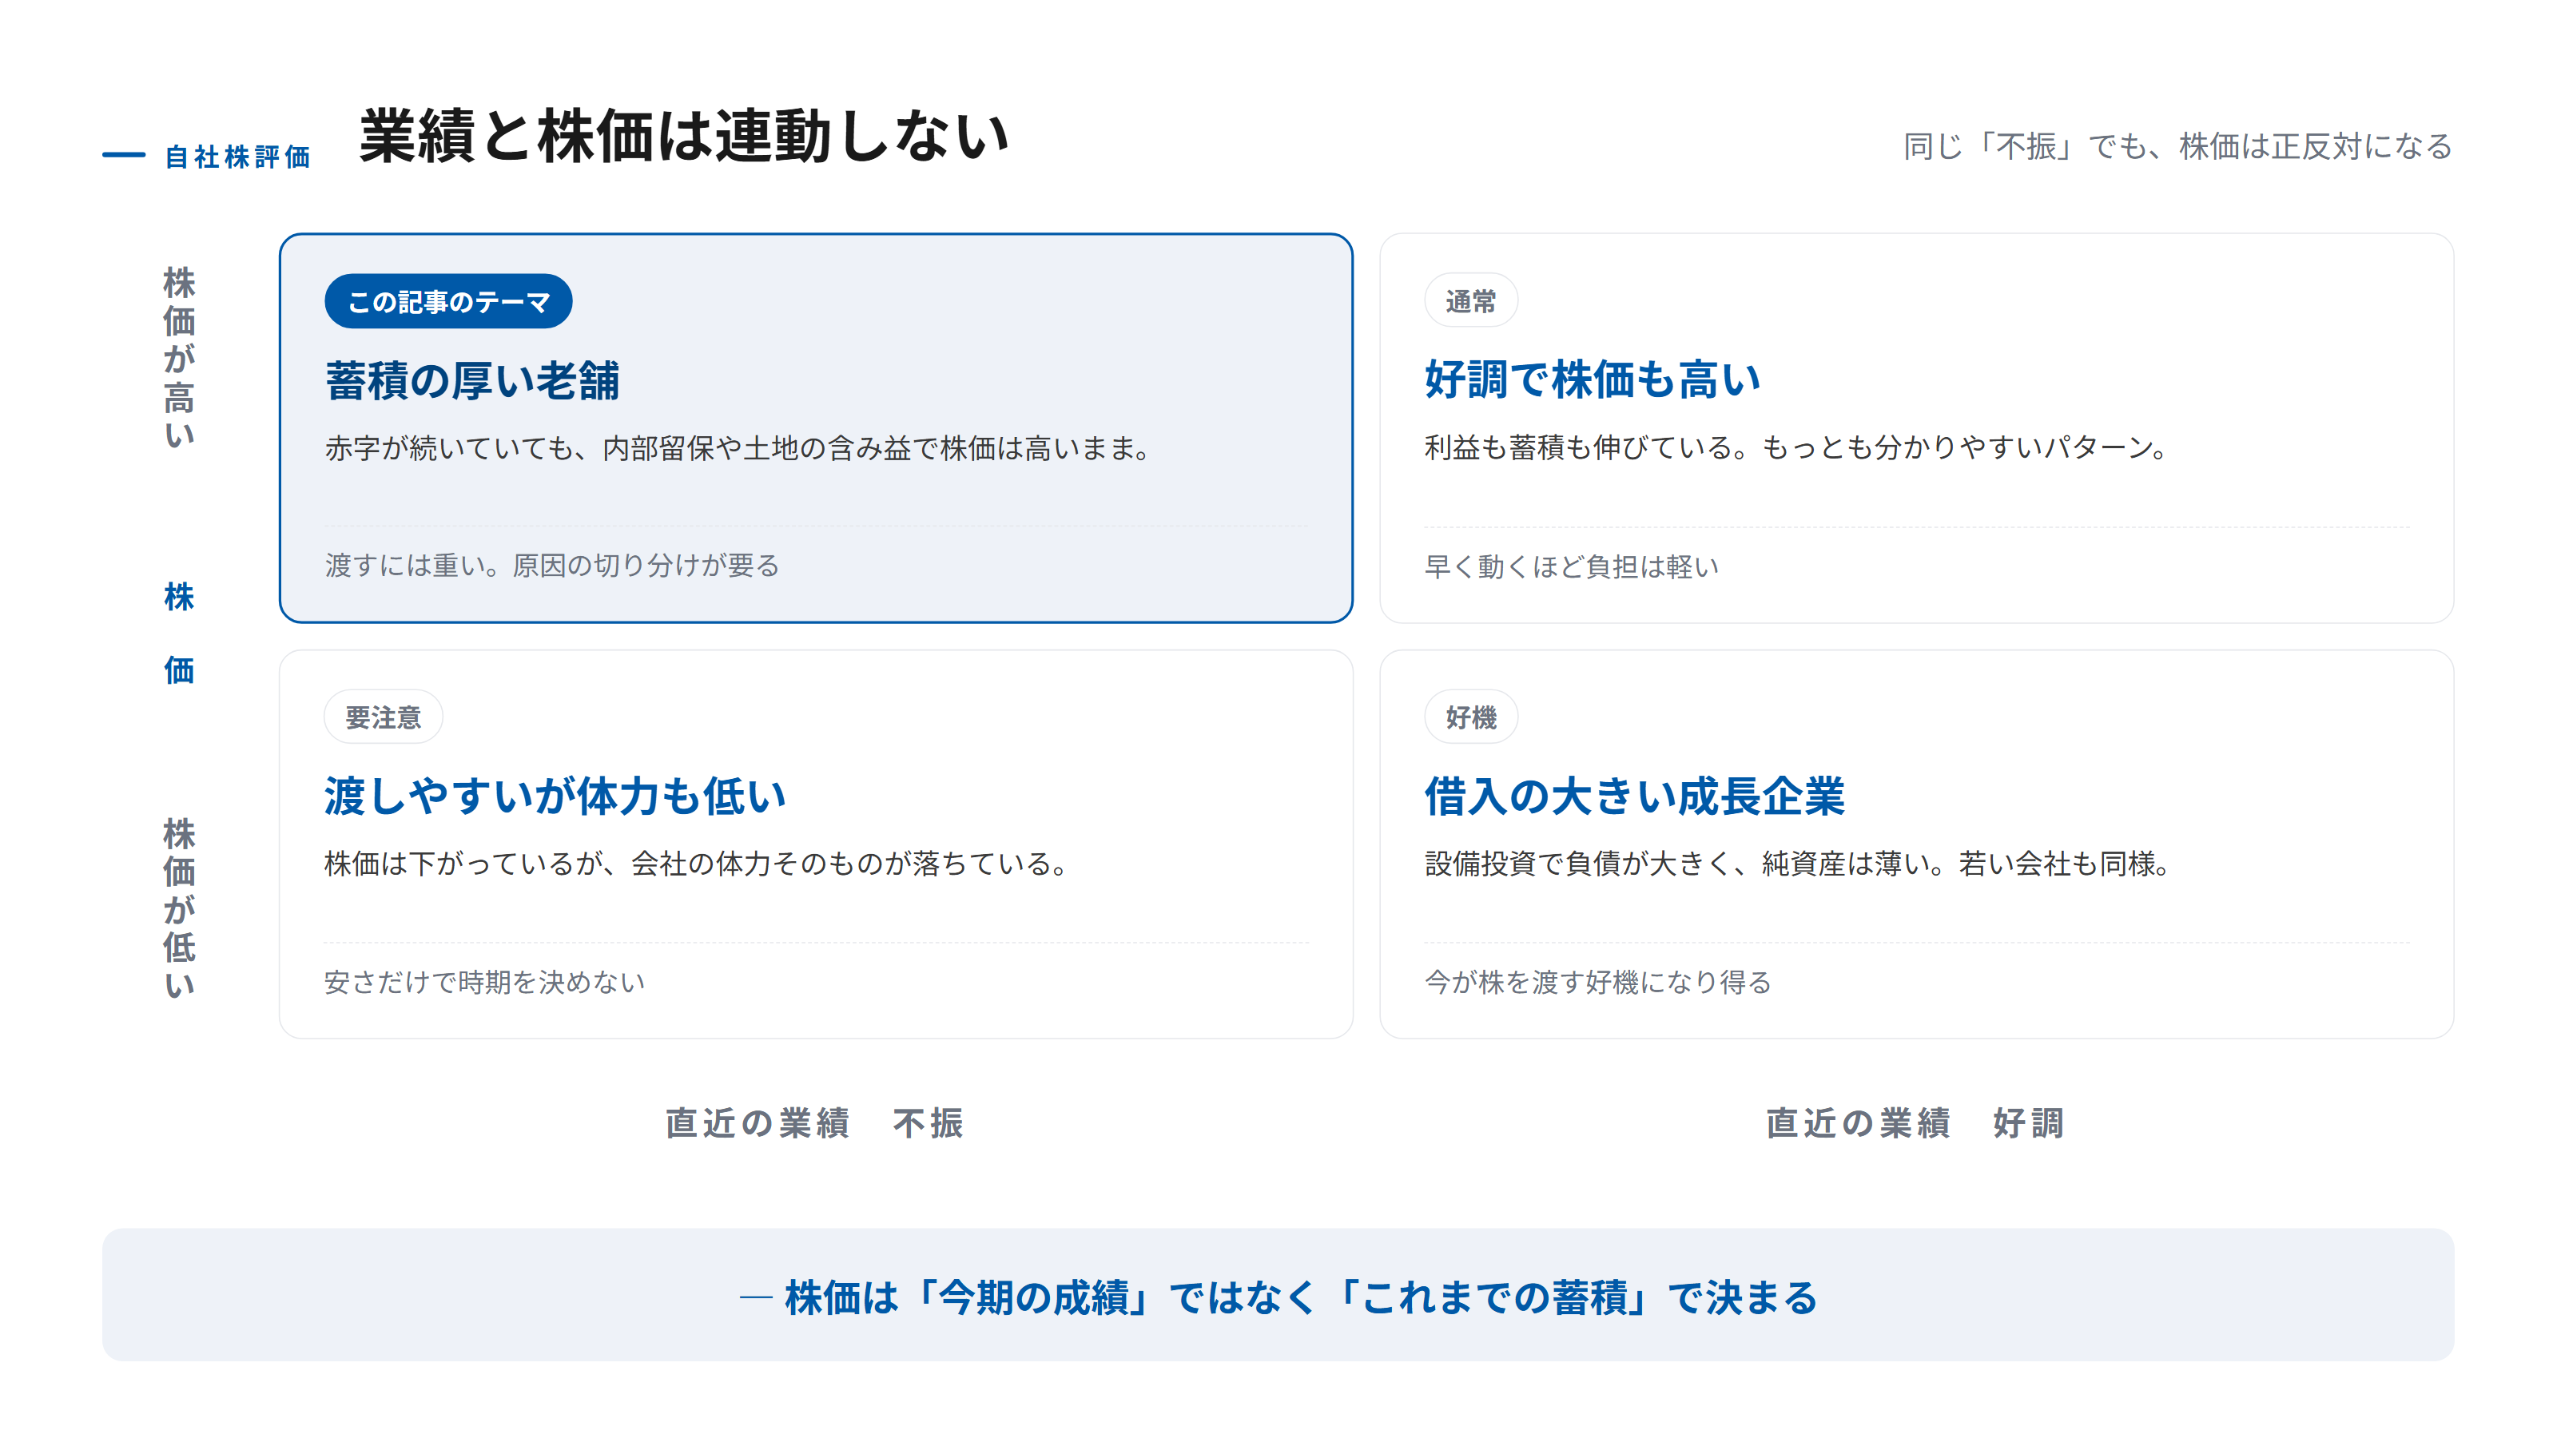Select the 「渡しやすいが体力も低い」 heading
The height and width of the screenshot is (1438, 2557).
(555, 797)
